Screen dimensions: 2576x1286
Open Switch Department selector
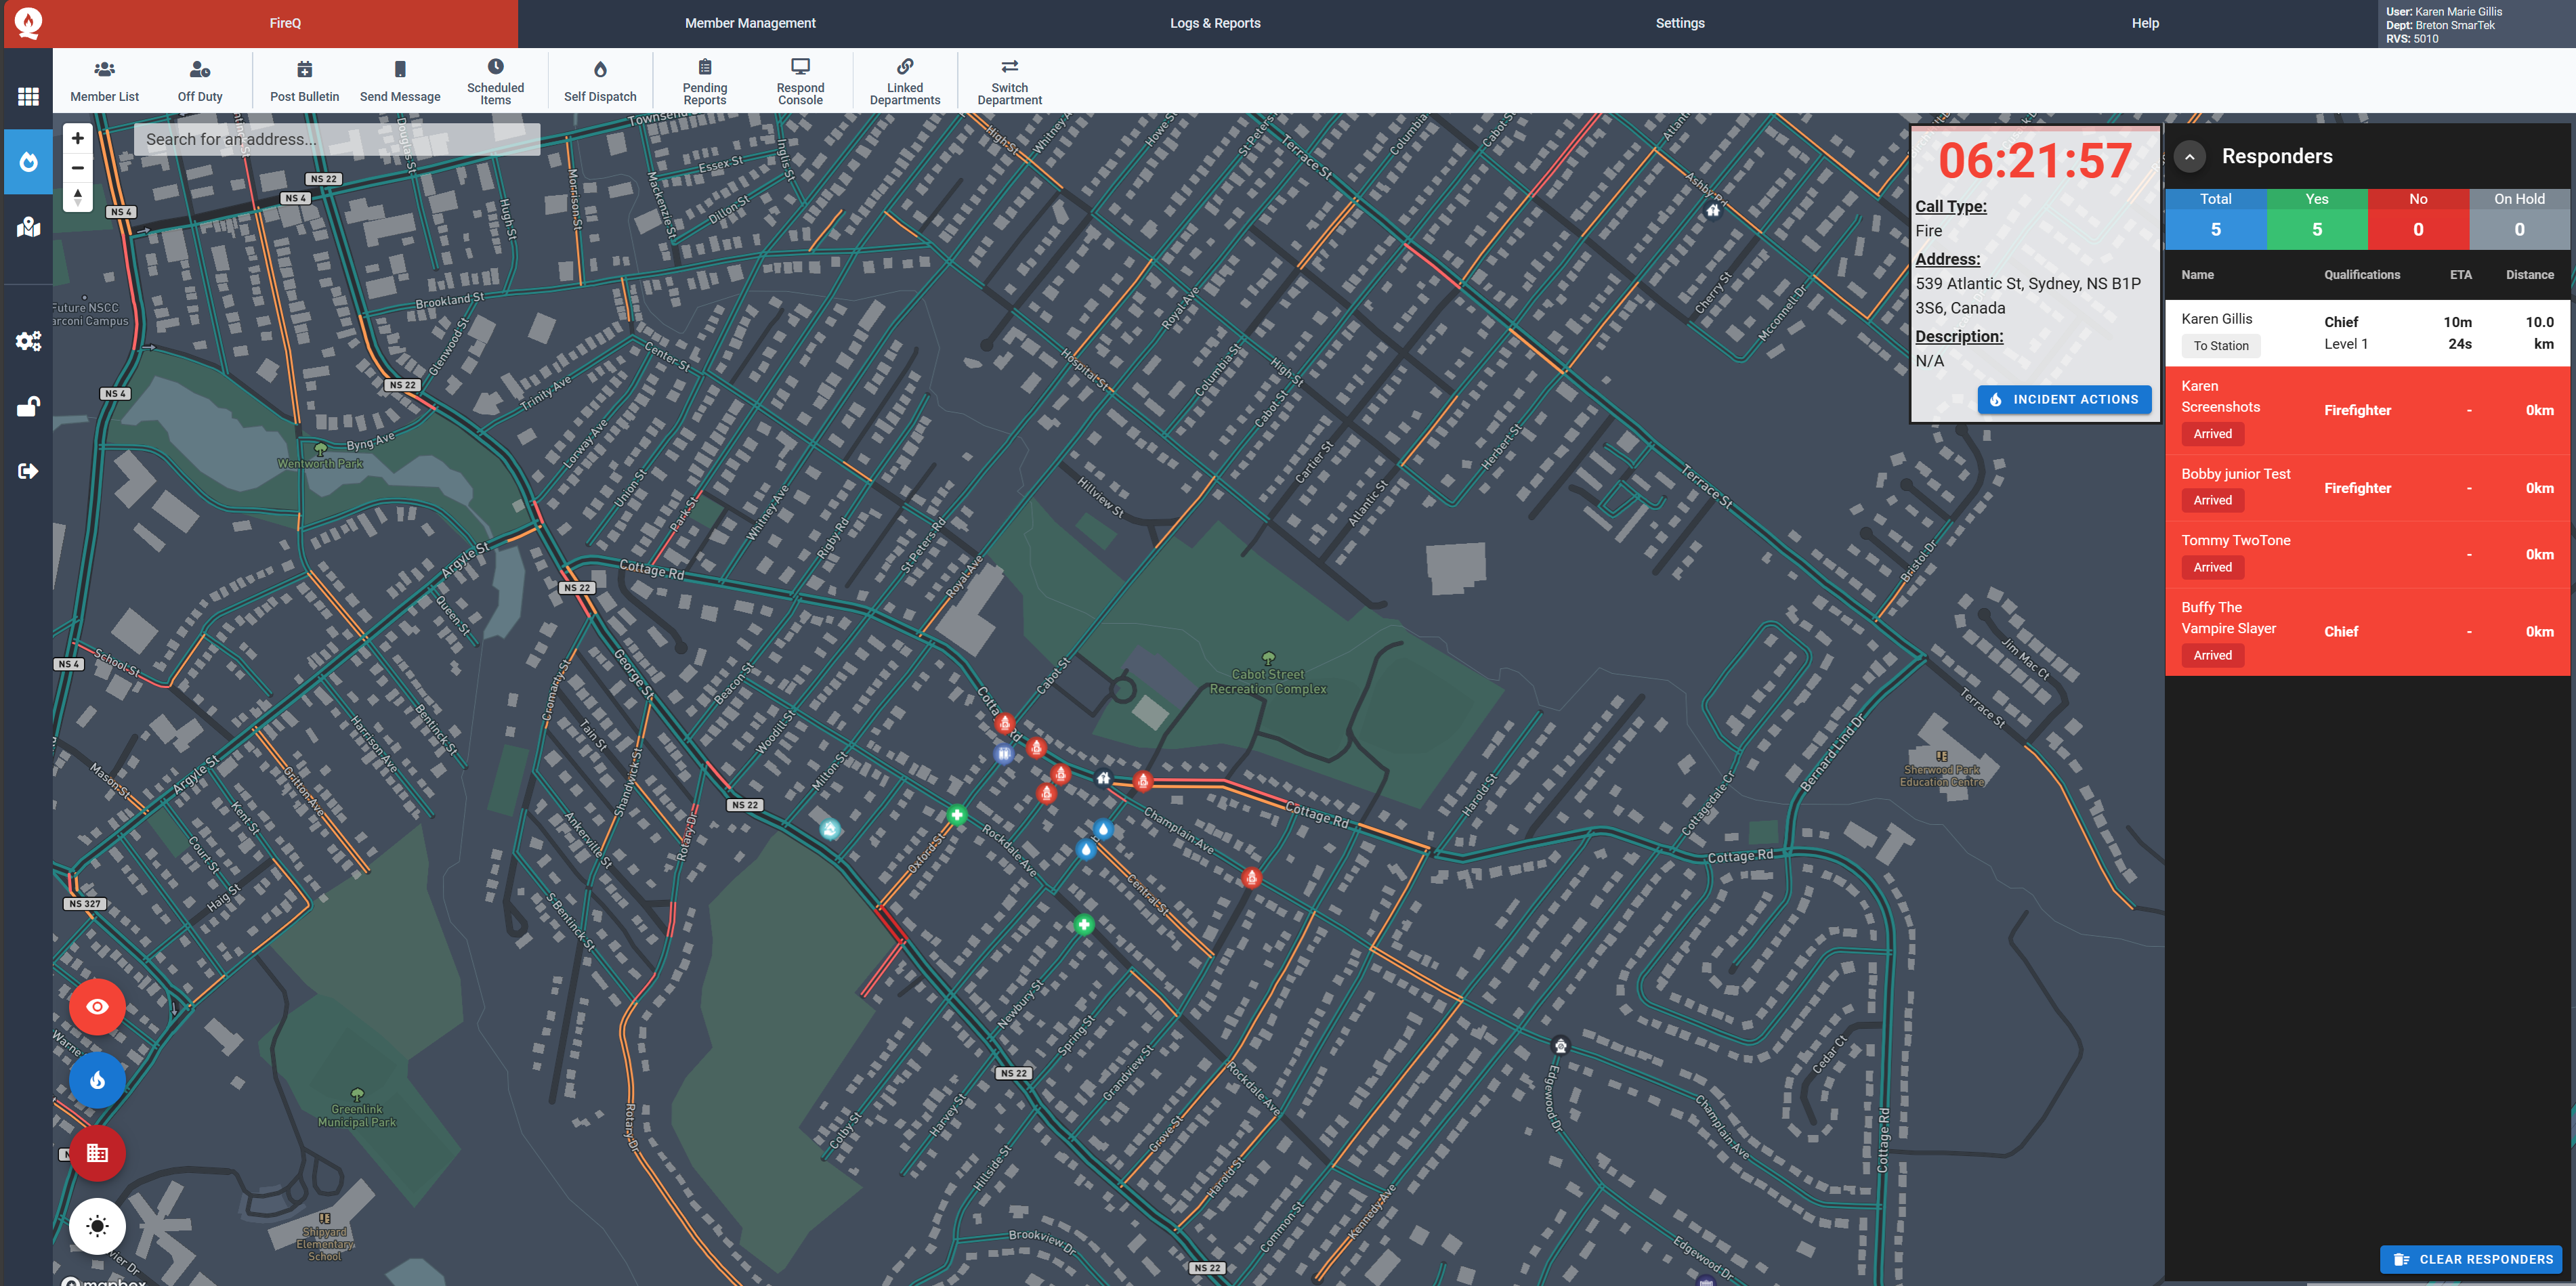tap(1009, 80)
